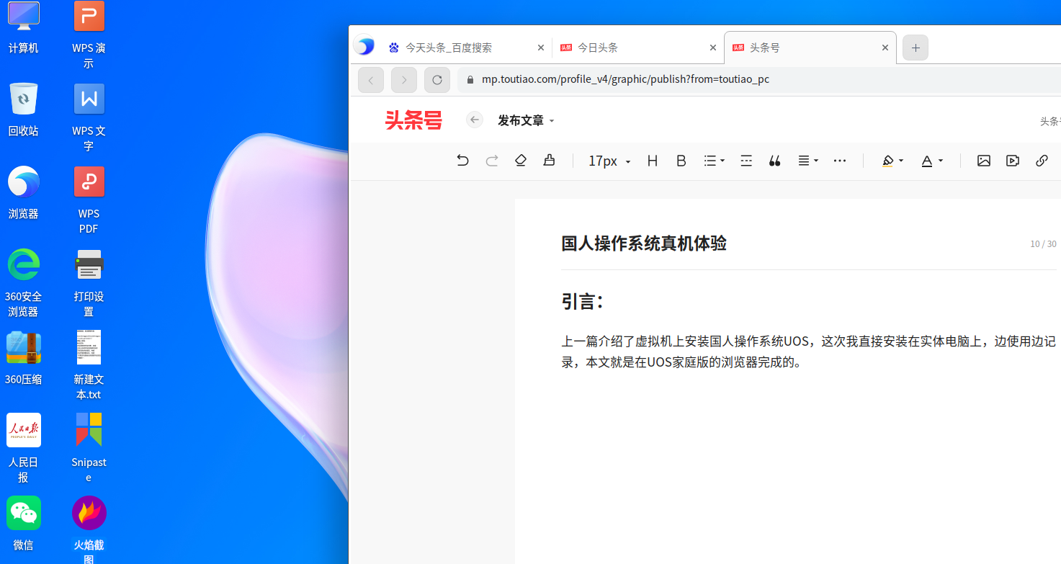This screenshot has height=564, width=1061.
Task: Click the text alignment icon
Action: pos(804,161)
